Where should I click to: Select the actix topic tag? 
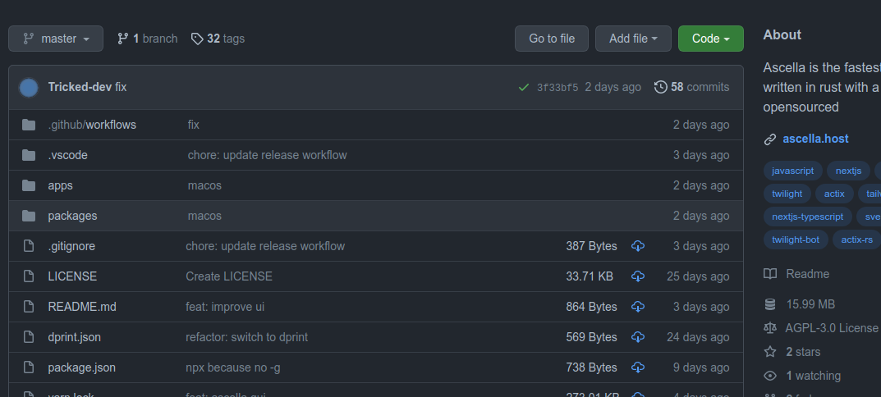click(x=834, y=194)
